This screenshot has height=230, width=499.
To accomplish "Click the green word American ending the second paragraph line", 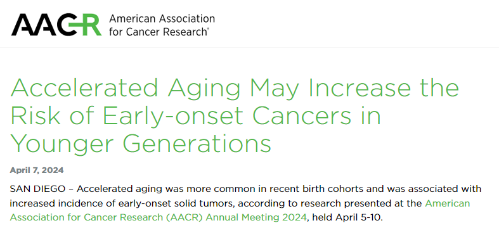I will pyautogui.click(x=448, y=203).
